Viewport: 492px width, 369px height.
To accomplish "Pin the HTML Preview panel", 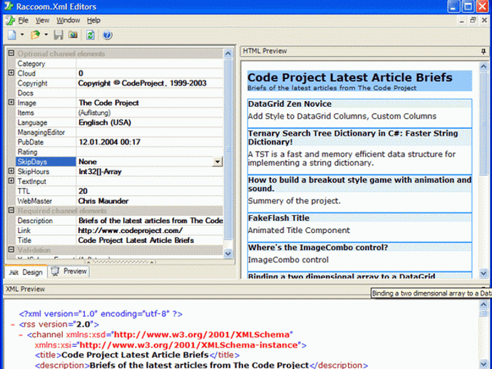I will coord(483,51).
